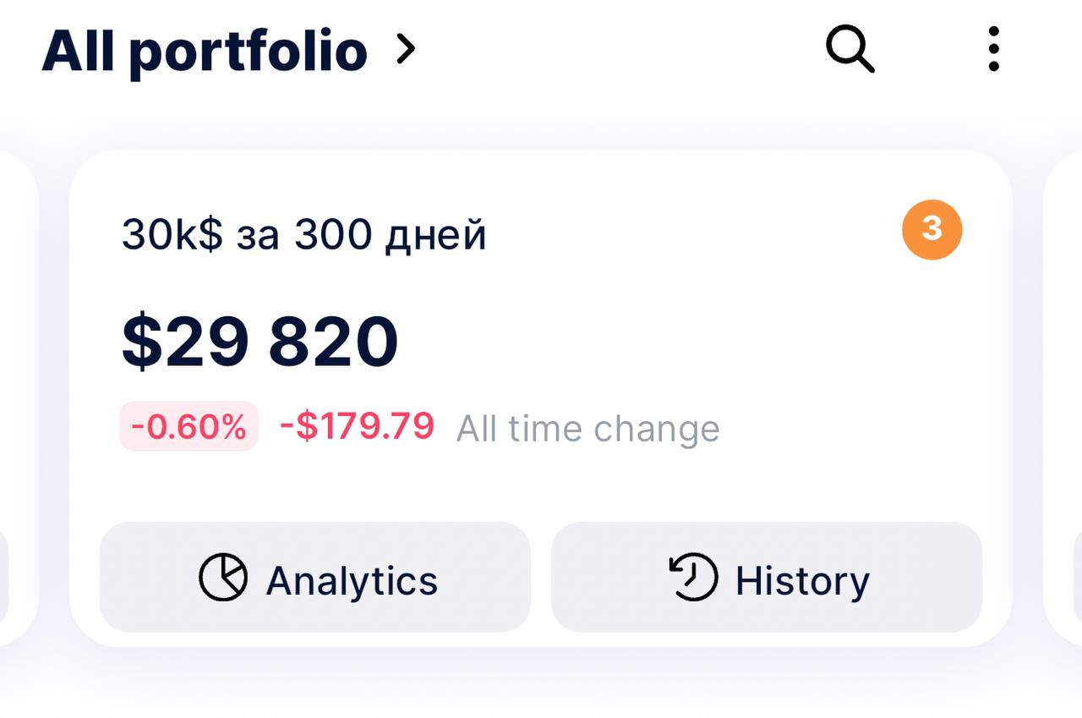This screenshot has height=718, width=1082.
Task: Tap the partial button on left card
Action: pyautogui.click(x=4, y=577)
